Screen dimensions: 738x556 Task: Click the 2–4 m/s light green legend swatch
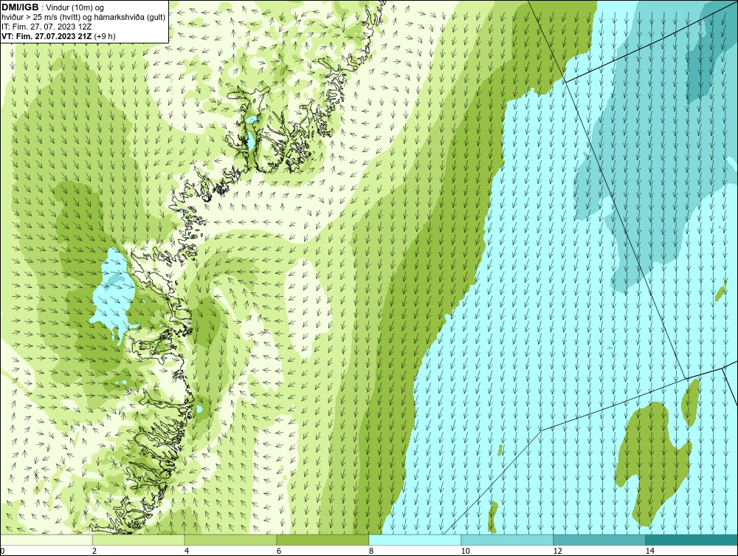pos(139,540)
